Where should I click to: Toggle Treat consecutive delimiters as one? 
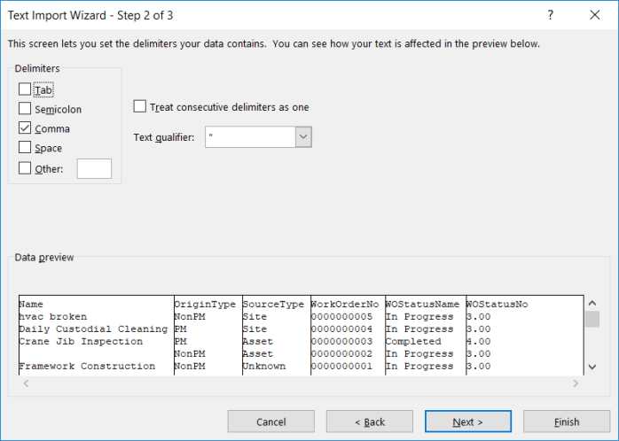tap(140, 106)
